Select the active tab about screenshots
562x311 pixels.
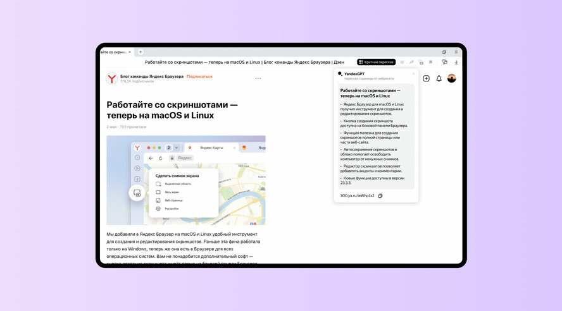point(116,52)
